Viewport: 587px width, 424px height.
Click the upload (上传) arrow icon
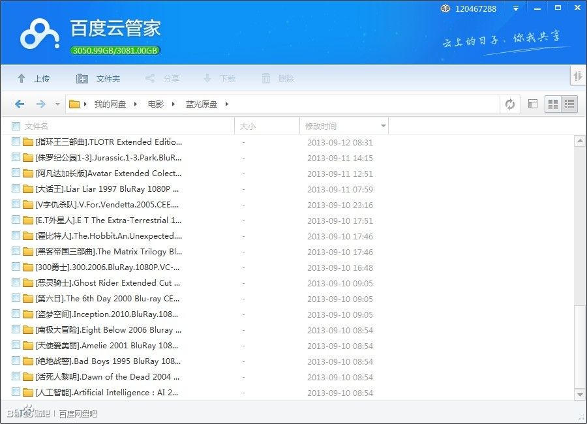pyautogui.click(x=22, y=78)
